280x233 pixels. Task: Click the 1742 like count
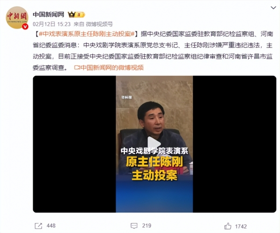point(241,226)
